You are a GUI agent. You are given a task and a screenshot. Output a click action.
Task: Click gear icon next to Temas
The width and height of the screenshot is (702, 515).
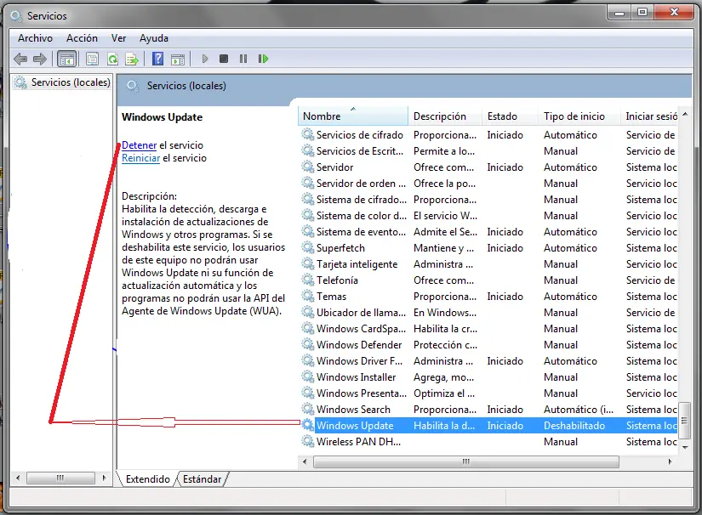(307, 296)
